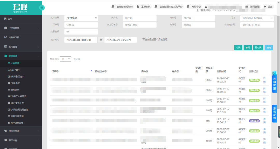
Task: Open 详情 for the 15:58:32 transaction
Action: click(264, 100)
